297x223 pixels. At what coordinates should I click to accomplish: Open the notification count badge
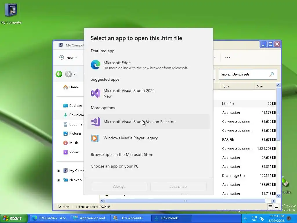coord(289,218)
